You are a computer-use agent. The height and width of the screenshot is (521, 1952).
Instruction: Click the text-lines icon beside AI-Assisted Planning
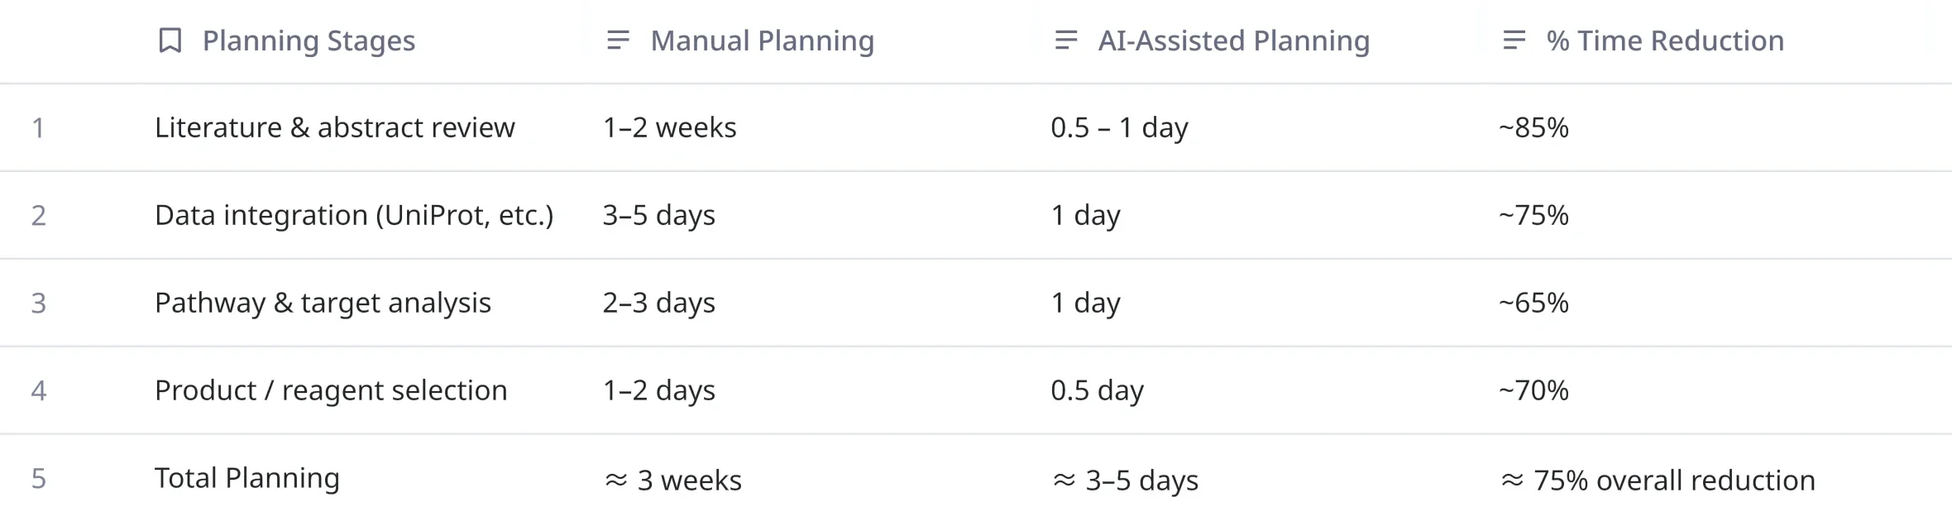[x=1066, y=41]
